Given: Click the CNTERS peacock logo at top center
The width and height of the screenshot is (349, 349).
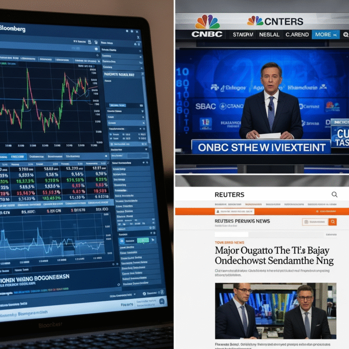Looking at the screenshot, I should click(255, 21).
